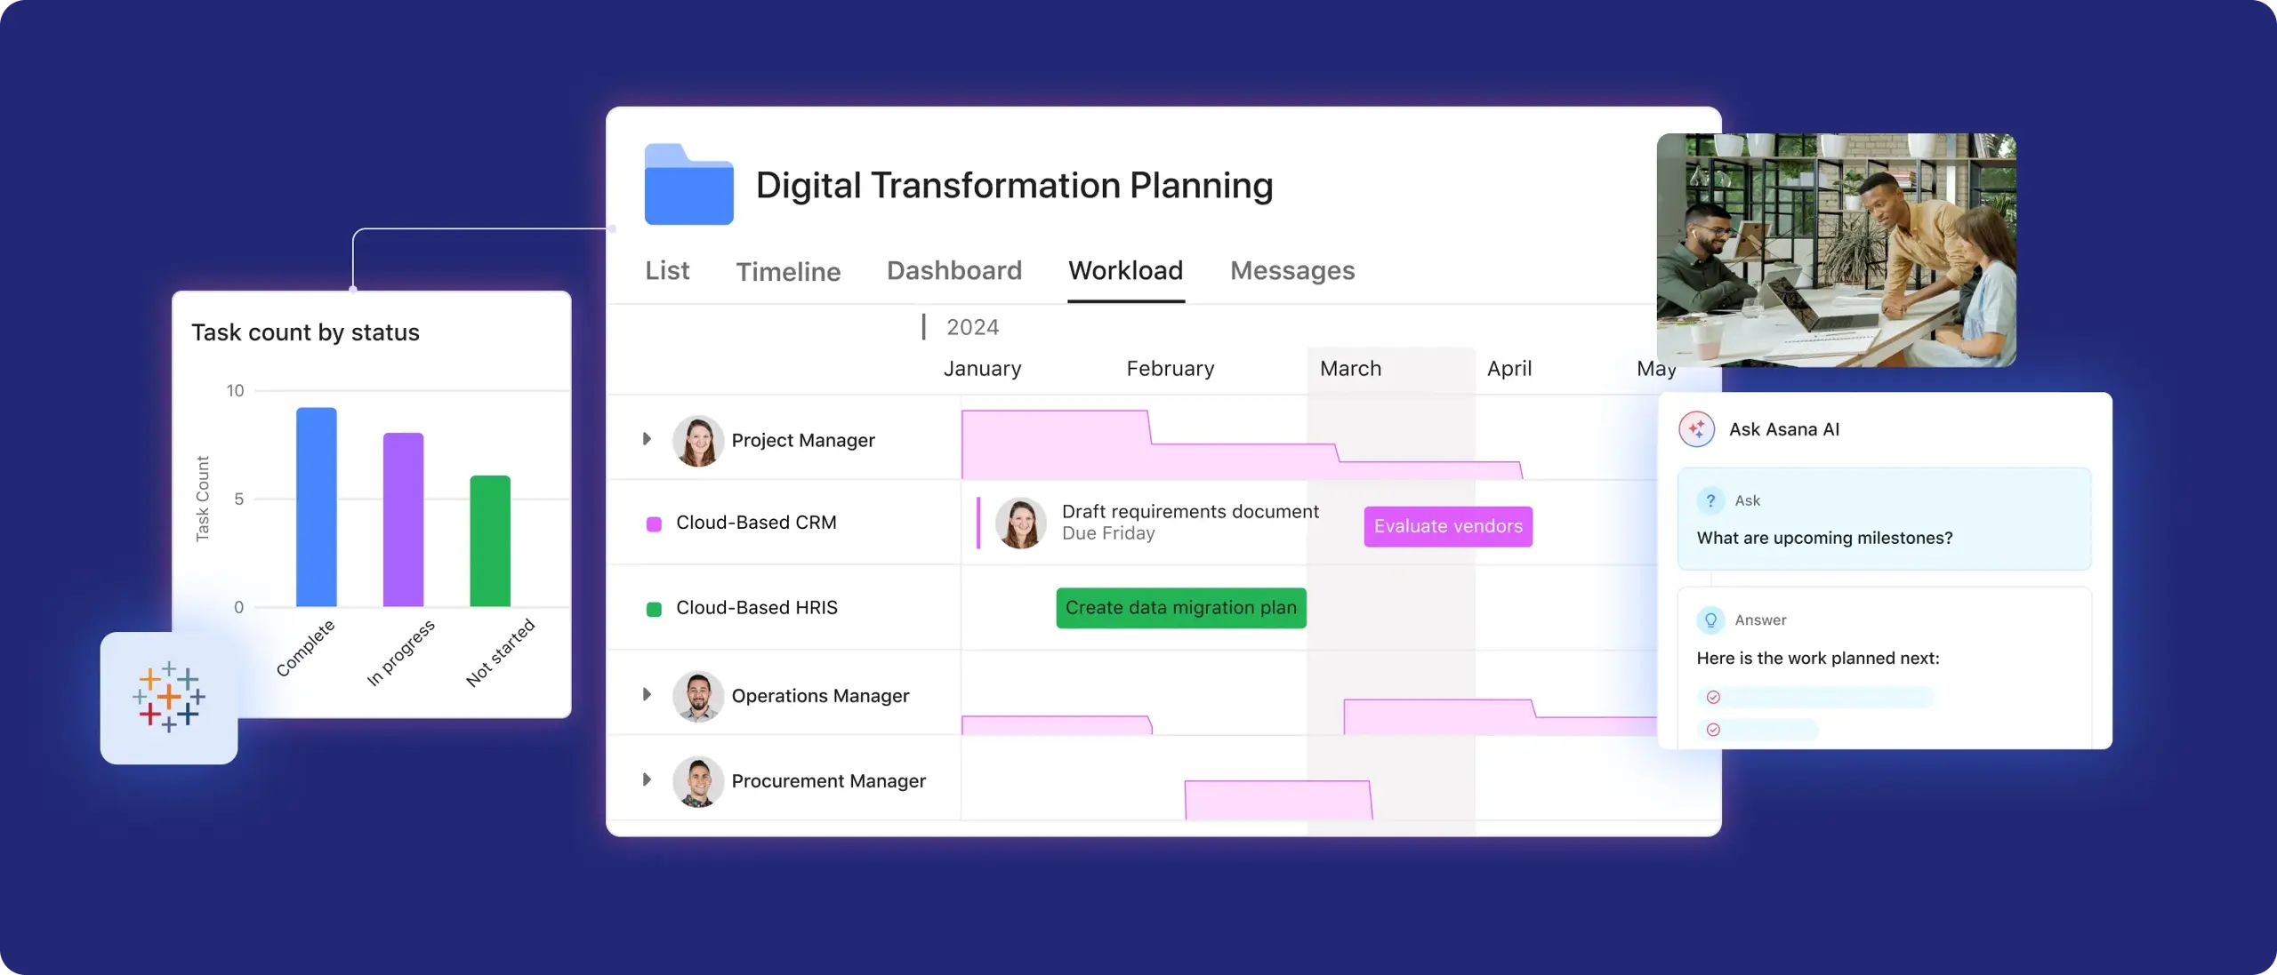This screenshot has height=975, width=2277.
Task: Switch to the Timeline tab
Action: pyautogui.click(x=787, y=270)
